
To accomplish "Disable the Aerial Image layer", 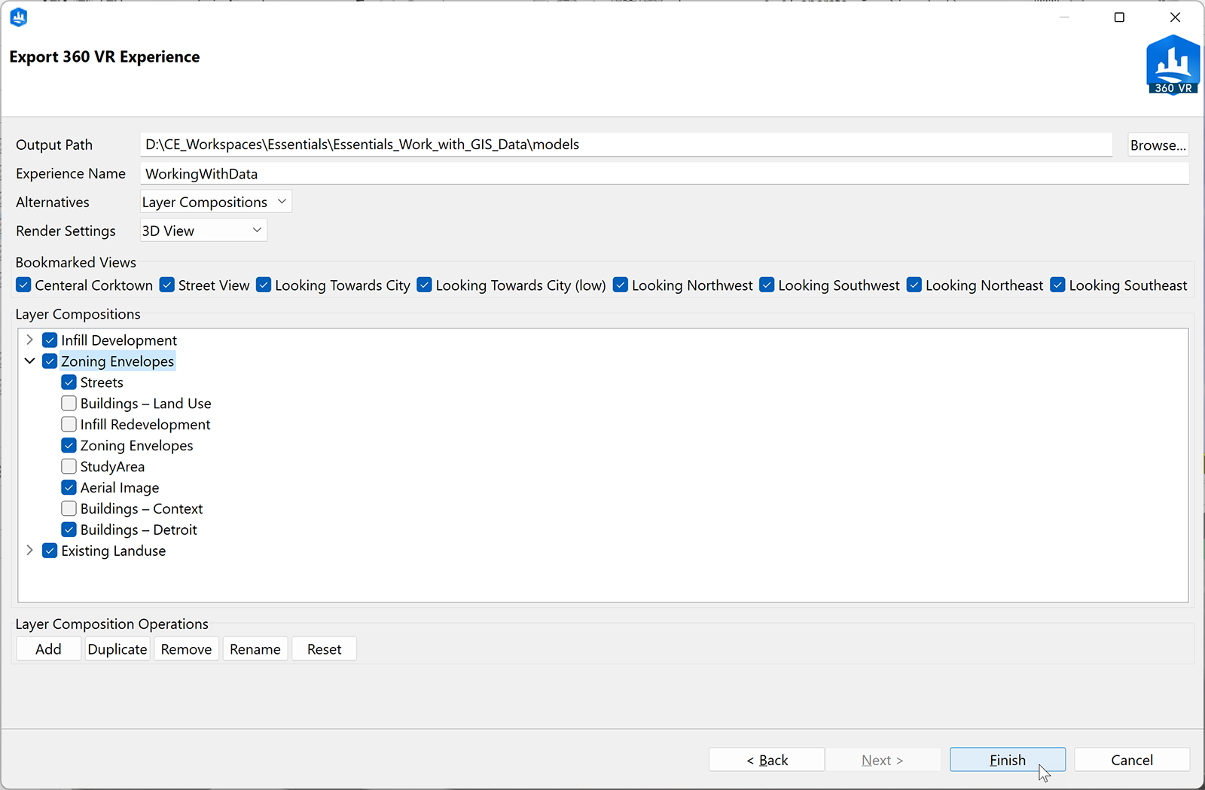I will coord(69,488).
